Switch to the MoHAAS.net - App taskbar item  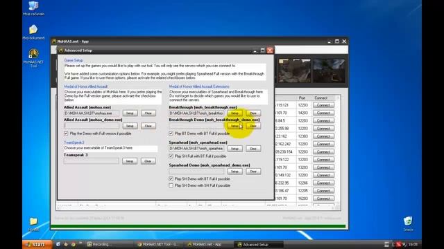coord(207,244)
